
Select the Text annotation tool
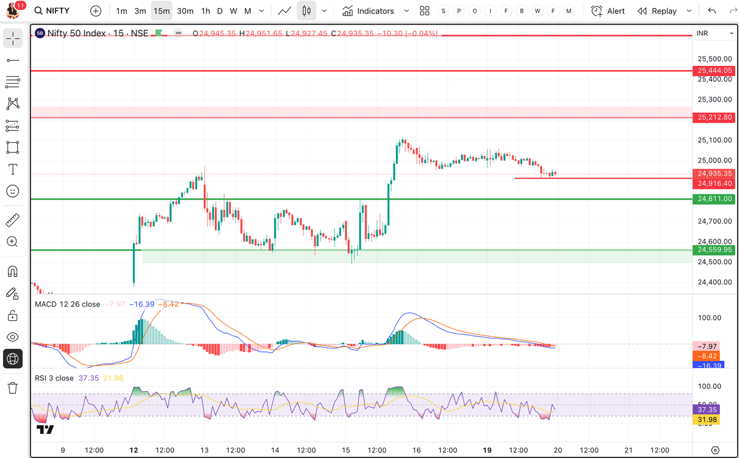12,169
